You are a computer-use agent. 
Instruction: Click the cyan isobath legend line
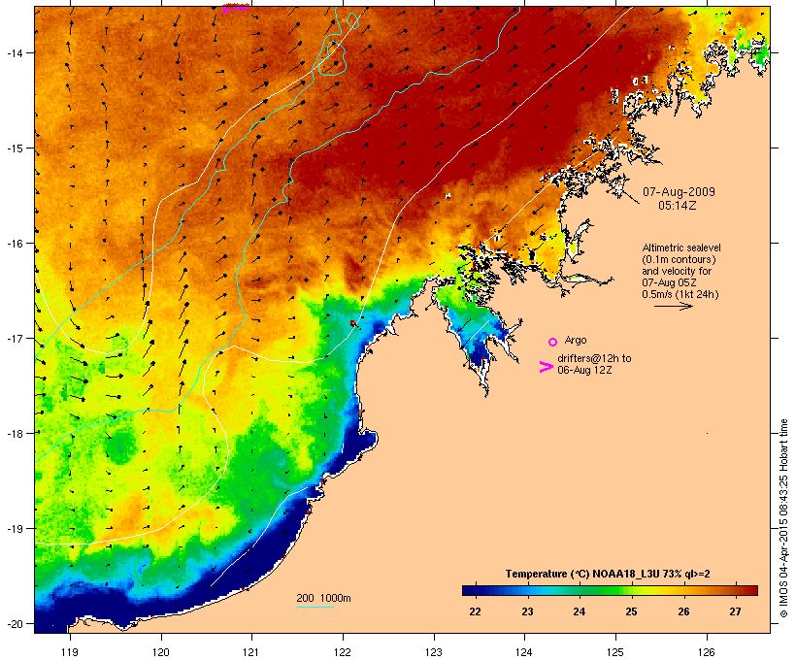tap(315, 608)
